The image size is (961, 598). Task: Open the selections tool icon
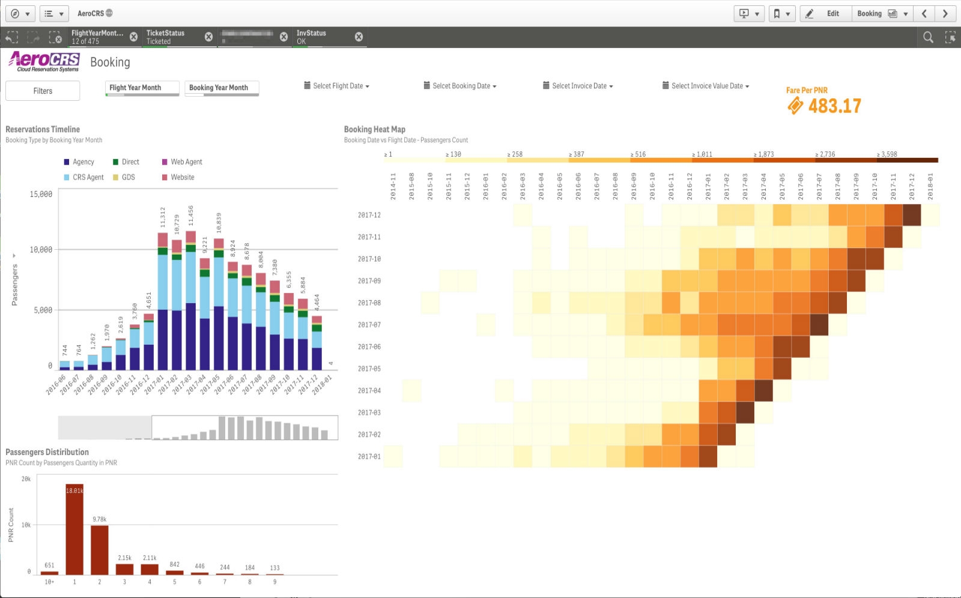point(950,37)
